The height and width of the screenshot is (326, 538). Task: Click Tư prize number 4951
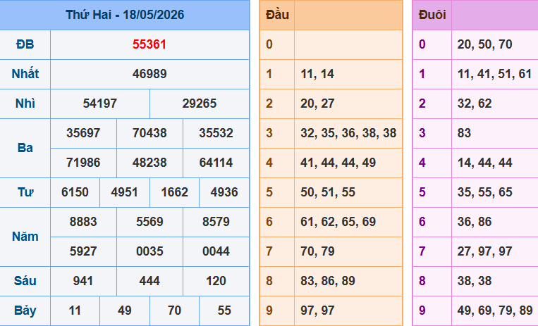pos(125,192)
